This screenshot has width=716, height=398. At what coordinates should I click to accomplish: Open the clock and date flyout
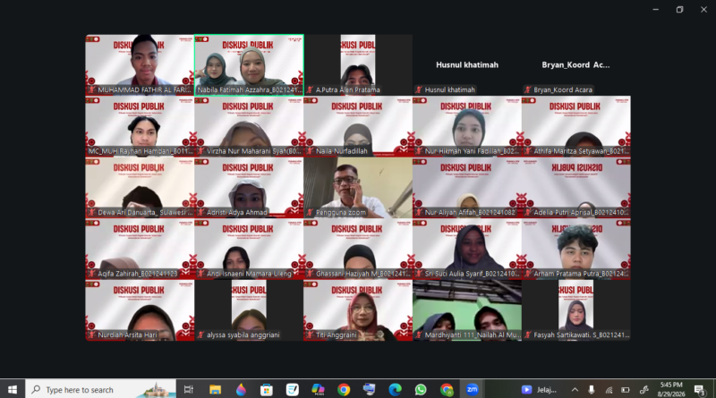(x=671, y=389)
